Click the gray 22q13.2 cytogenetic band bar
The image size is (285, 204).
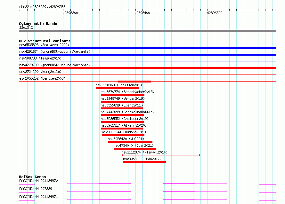[147, 31]
